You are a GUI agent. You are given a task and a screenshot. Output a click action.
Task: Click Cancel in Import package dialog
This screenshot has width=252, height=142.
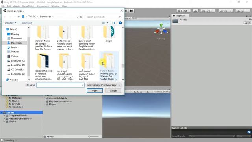(113, 91)
